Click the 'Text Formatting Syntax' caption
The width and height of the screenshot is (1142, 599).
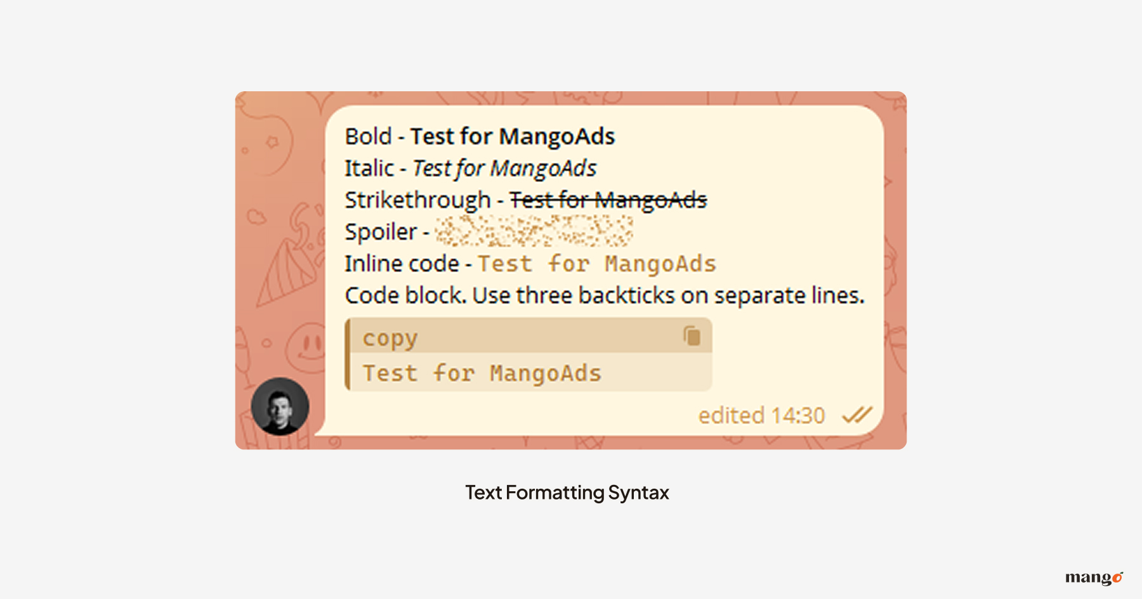(568, 492)
